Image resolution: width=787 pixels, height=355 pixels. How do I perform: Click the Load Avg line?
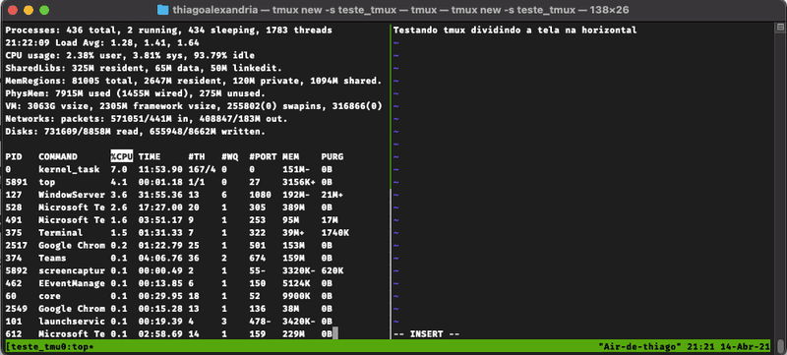pos(102,42)
